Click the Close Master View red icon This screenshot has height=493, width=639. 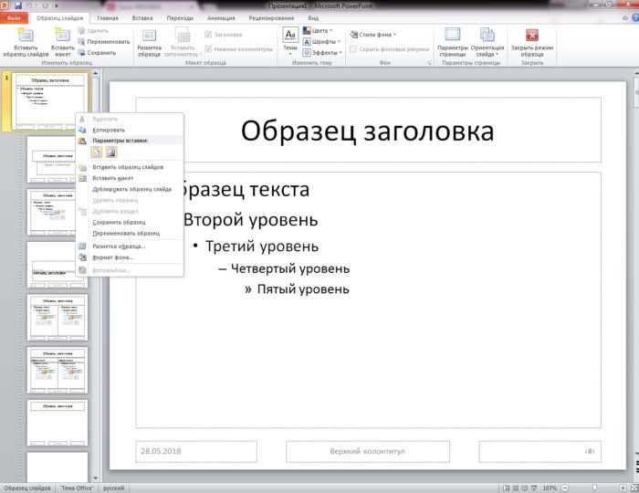[532, 36]
